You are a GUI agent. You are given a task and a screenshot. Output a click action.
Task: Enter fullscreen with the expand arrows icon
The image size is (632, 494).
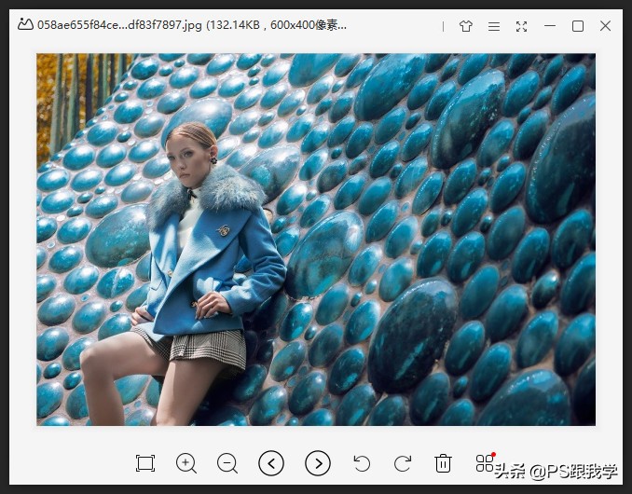522,26
